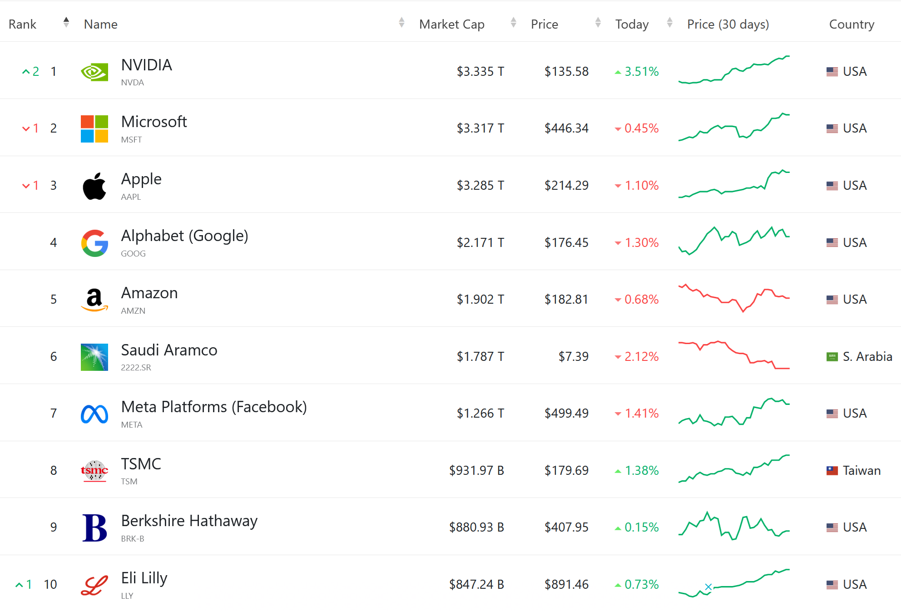Click the NVIDIA logo icon
901x611 pixels.
tap(94, 72)
